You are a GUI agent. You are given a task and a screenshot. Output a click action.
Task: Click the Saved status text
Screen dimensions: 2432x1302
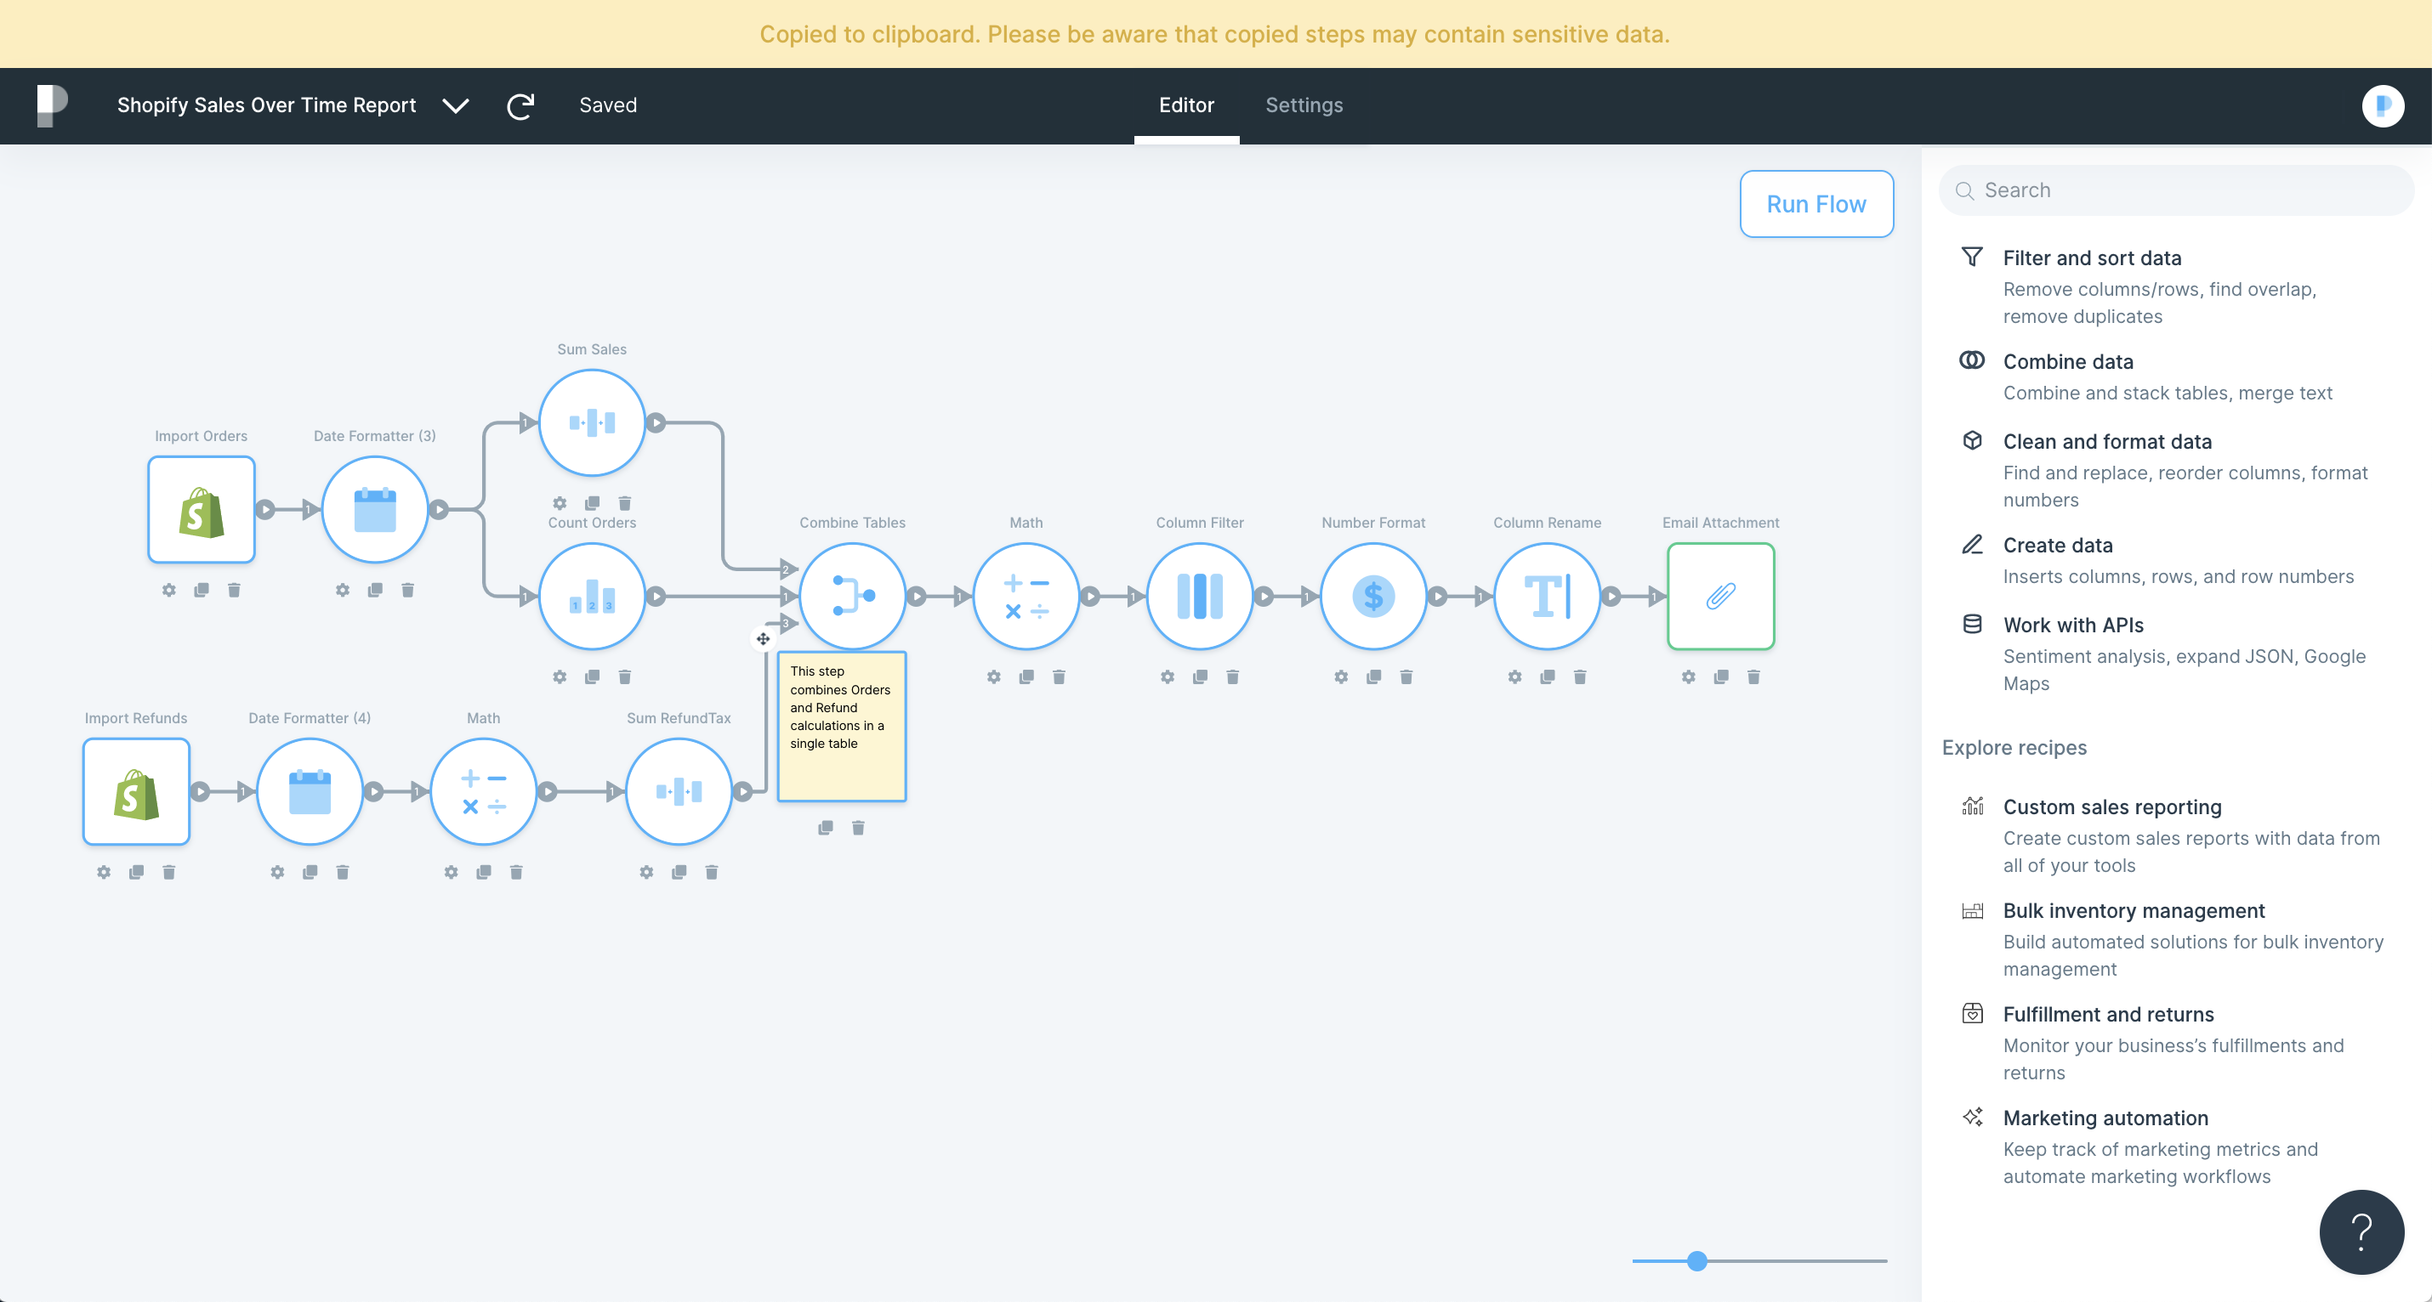608,105
